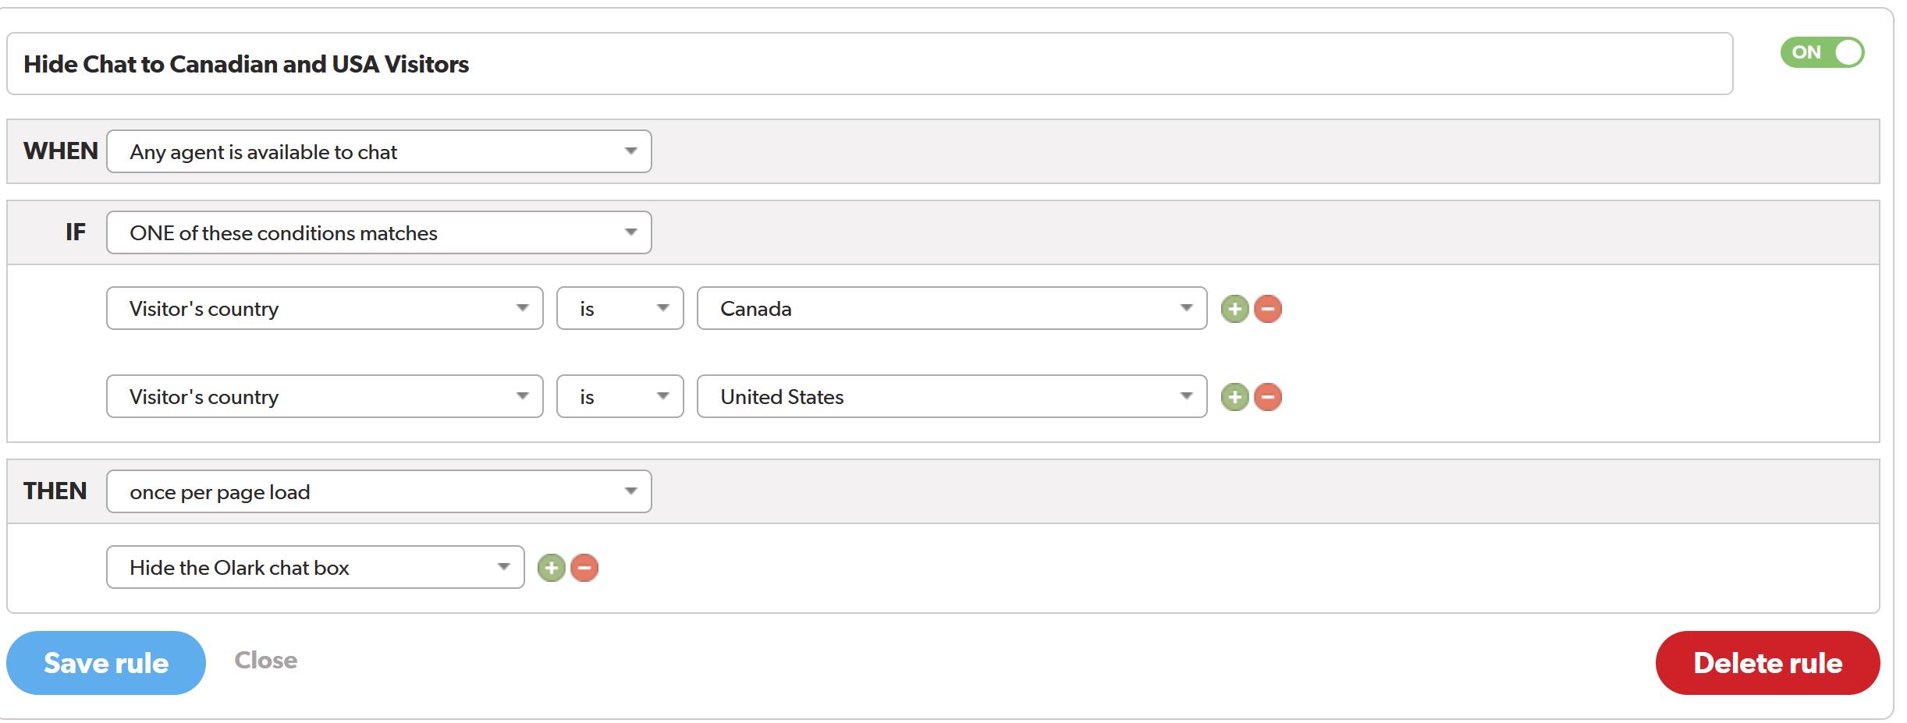Toggle the rule off using the ON switch
The height and width of the screenshot is (723, 1907).
coord(1823,52)
